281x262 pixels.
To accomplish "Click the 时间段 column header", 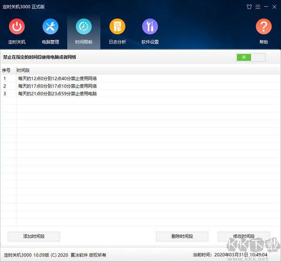I will [x=23, y=70].
